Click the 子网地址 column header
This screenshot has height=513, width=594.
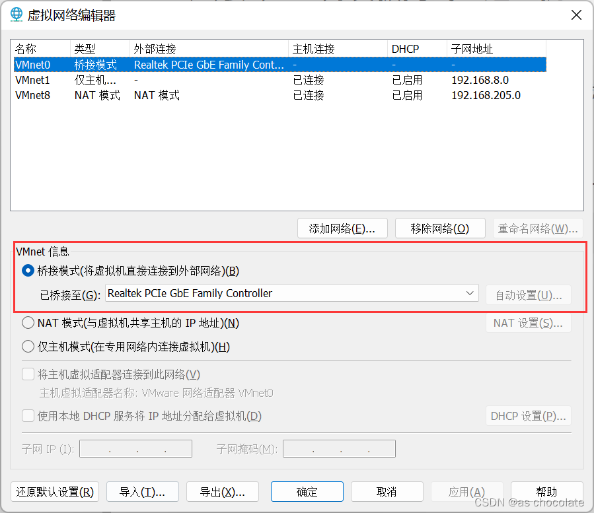pyautogui.click(x=497, y=49)
